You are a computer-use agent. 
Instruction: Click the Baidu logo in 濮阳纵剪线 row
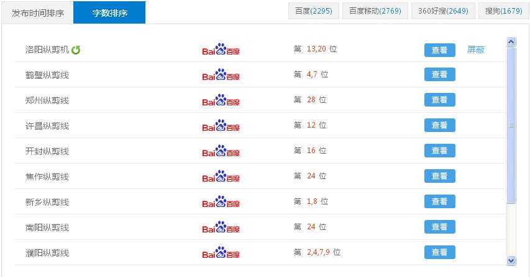(x=221, y=252)
